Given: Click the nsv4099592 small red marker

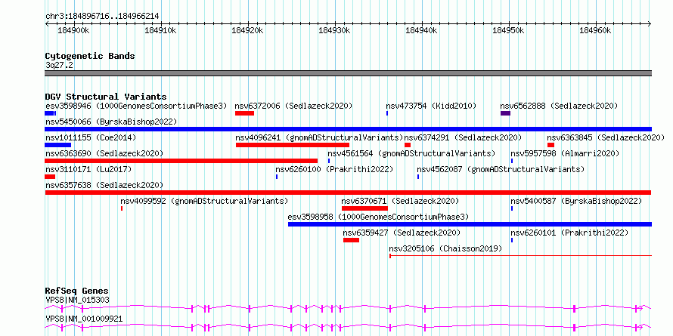Looking at the screenshot, I should point(122,208).
